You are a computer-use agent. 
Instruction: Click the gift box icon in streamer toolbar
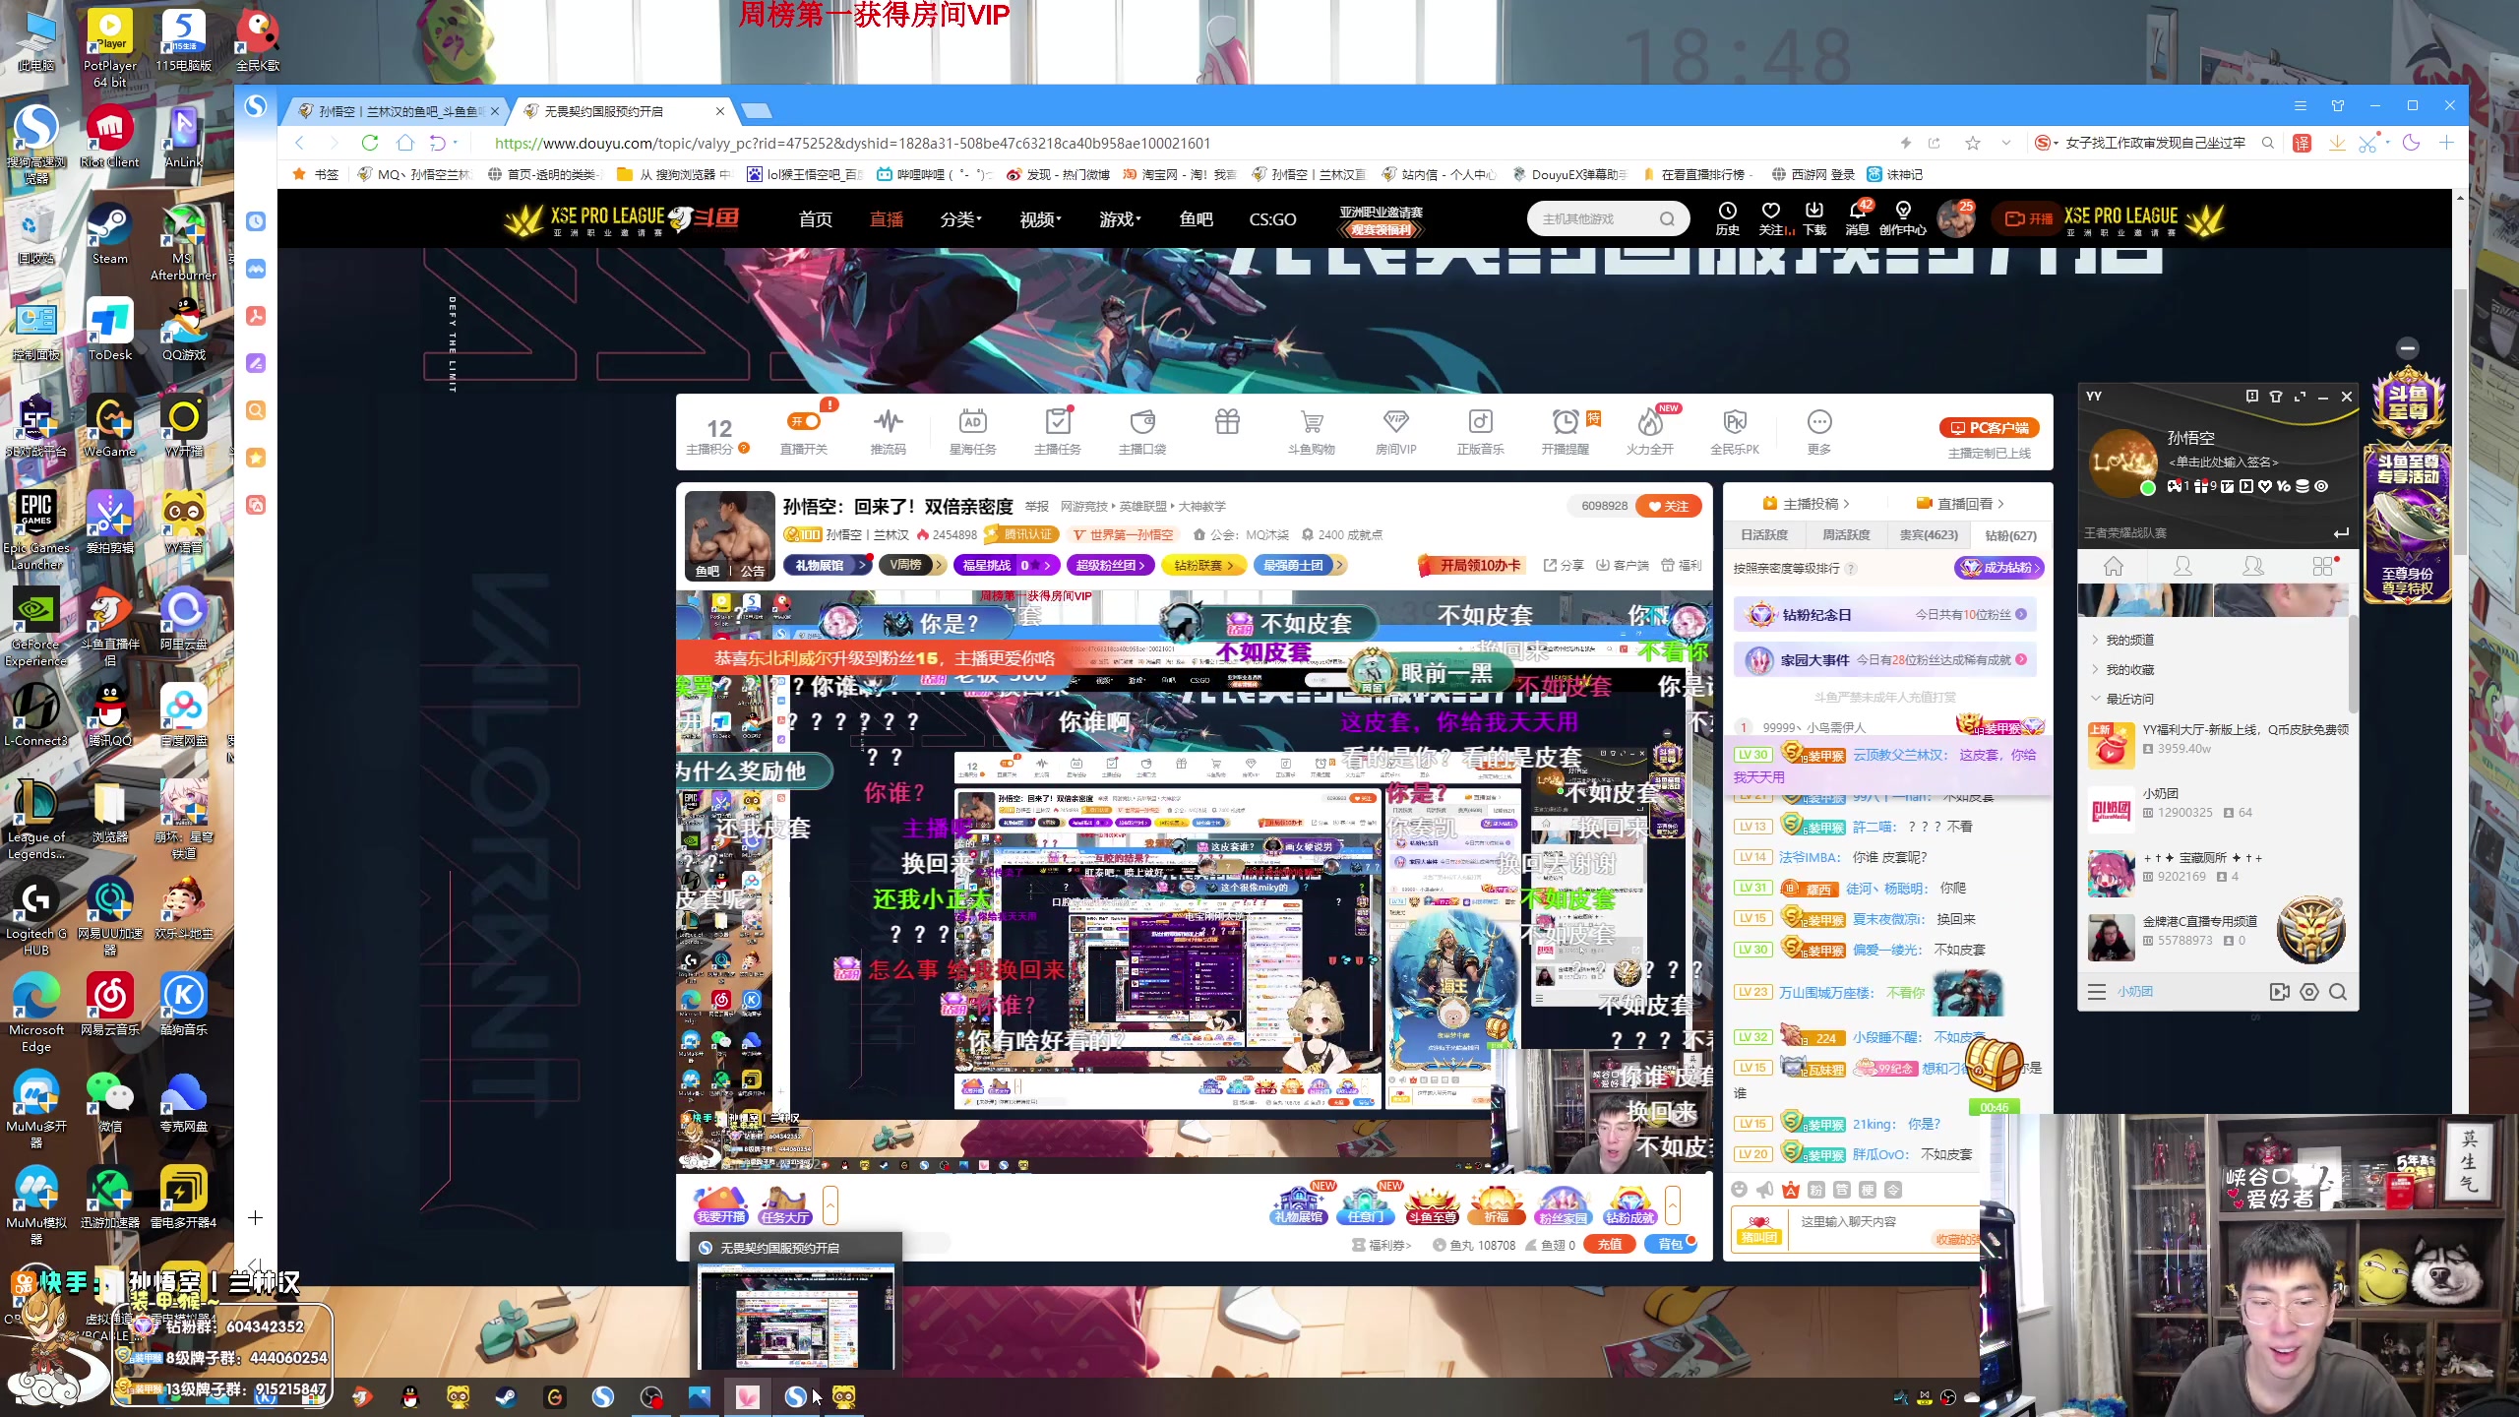click(x=1227, y=422)
